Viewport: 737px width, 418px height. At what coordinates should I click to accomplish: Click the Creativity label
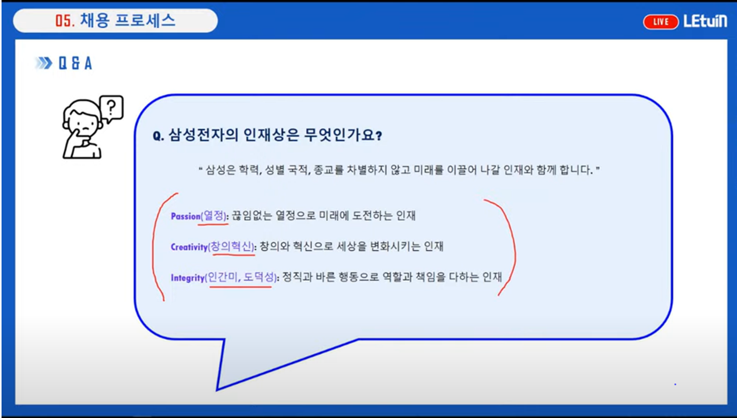pos(189,247)
